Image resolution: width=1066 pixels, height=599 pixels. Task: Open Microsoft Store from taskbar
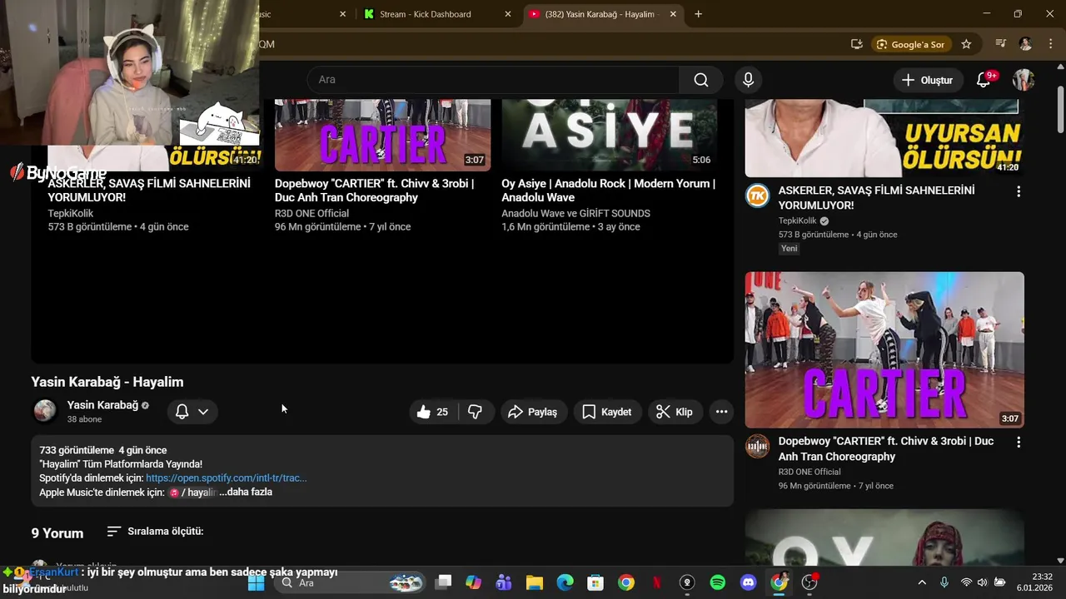click(x=595, y=582)
